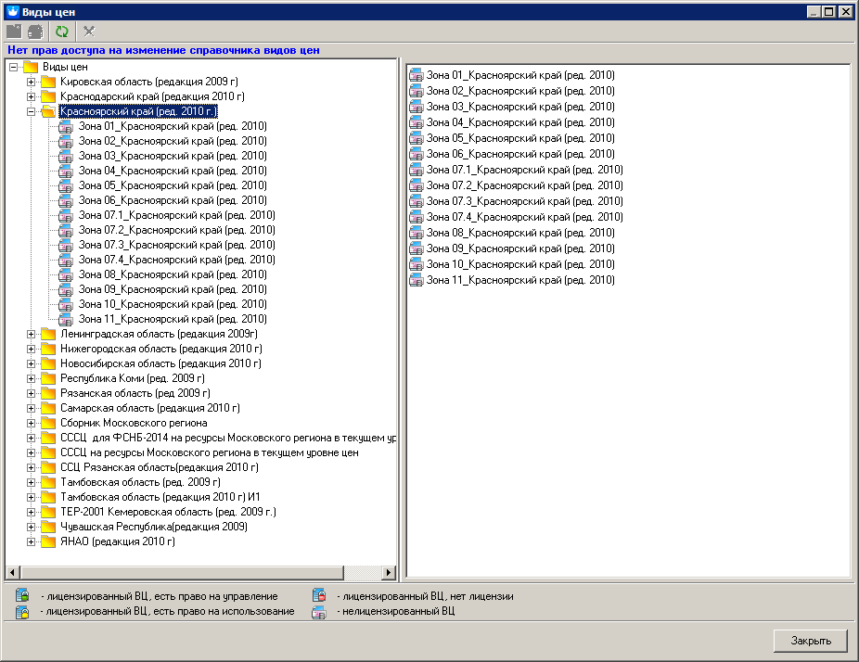Click the root Виды цен folder icon
Image resolution: width=859 pixels, height=662 pixels.
point(31,67)
